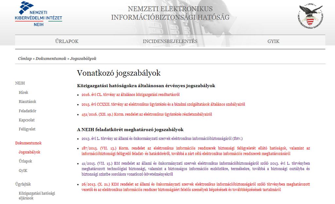Open 187/2015. (VII. 13.) Korm. rendelet link
The image size is (335, 204).
(196, 151)
